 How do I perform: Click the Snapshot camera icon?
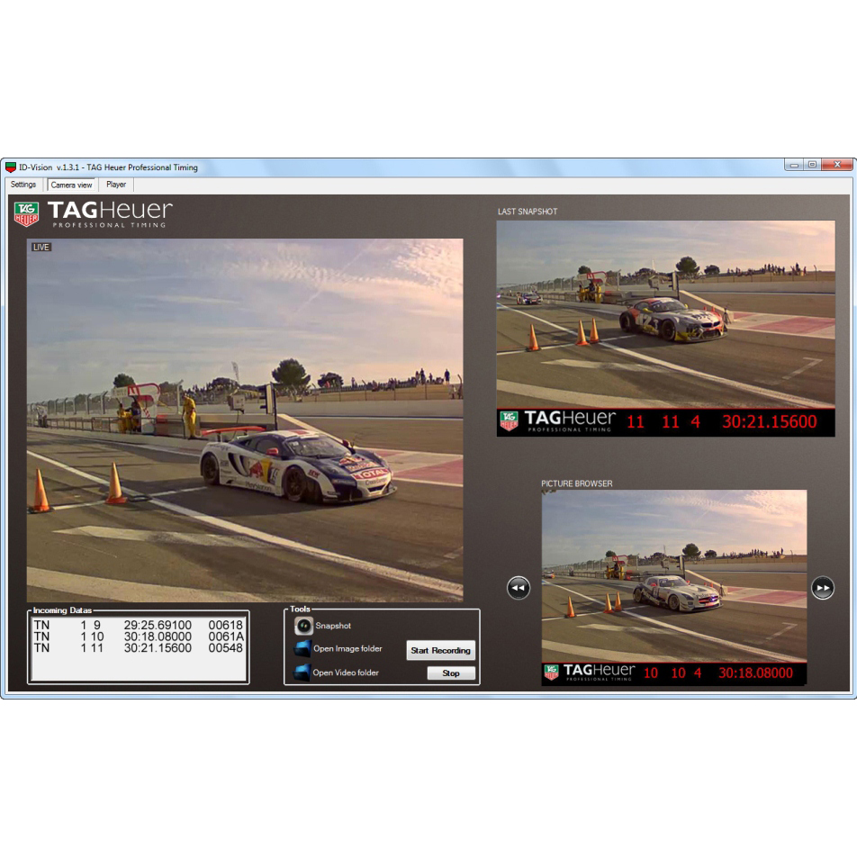[303, 626]
